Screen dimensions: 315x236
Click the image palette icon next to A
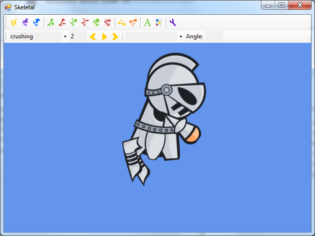coord(158,22)
